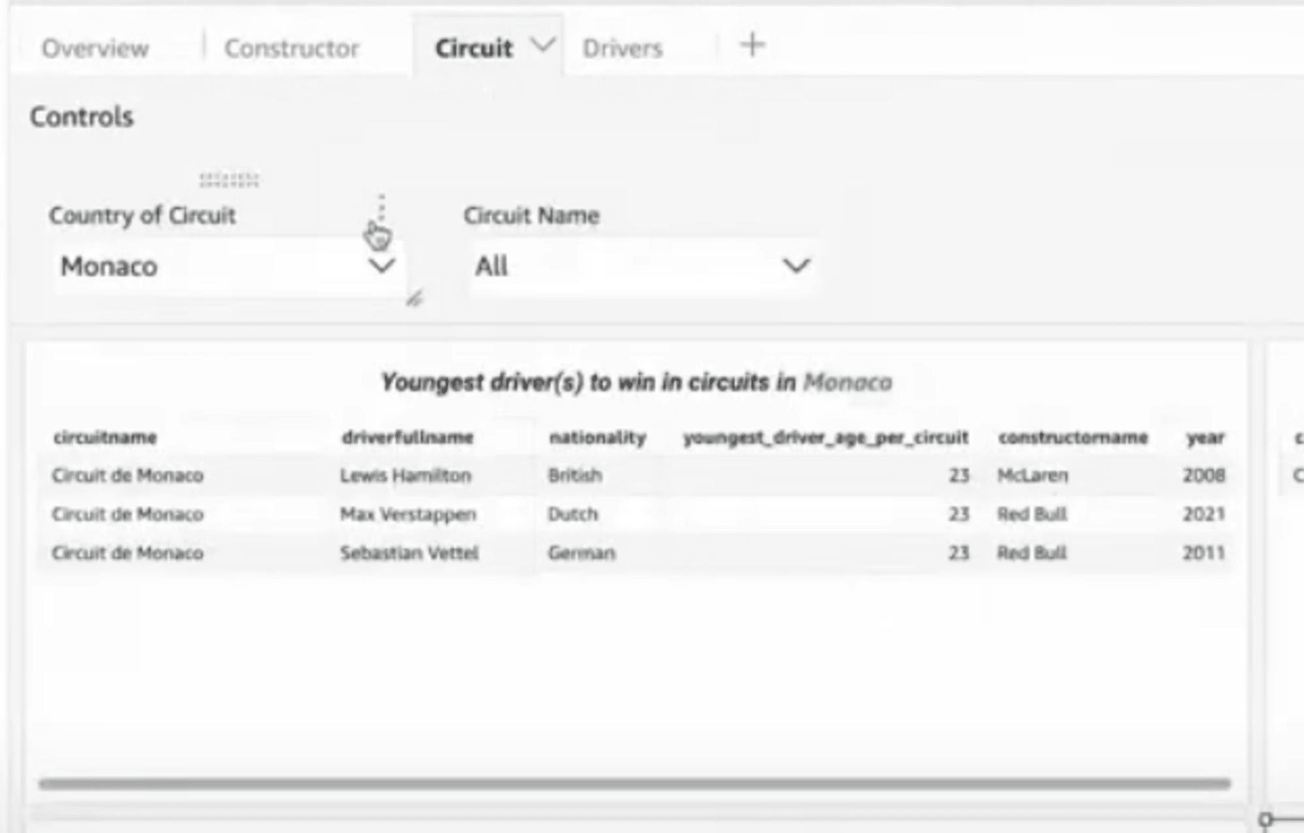The height and width of the screenshot is (833, 1304).
Task: Grab the control's dotted move handle
Action: [x=229, y=180]
